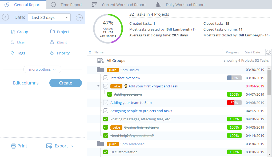Image resolution: width=272 pixels, height=157 pixels.
Task: Uncheck the completed Adding sub-tasks task
Action: 109,94
